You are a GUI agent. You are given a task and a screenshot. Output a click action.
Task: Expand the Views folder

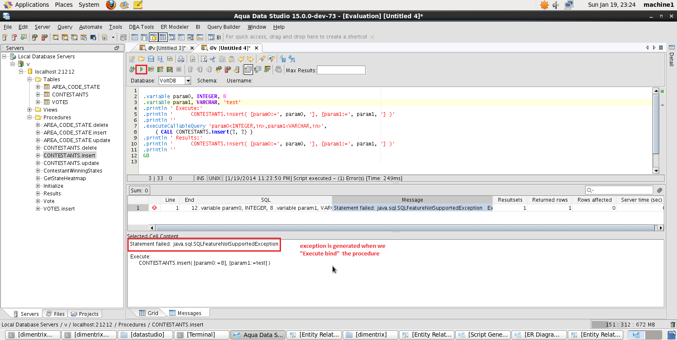coord(30,110)
